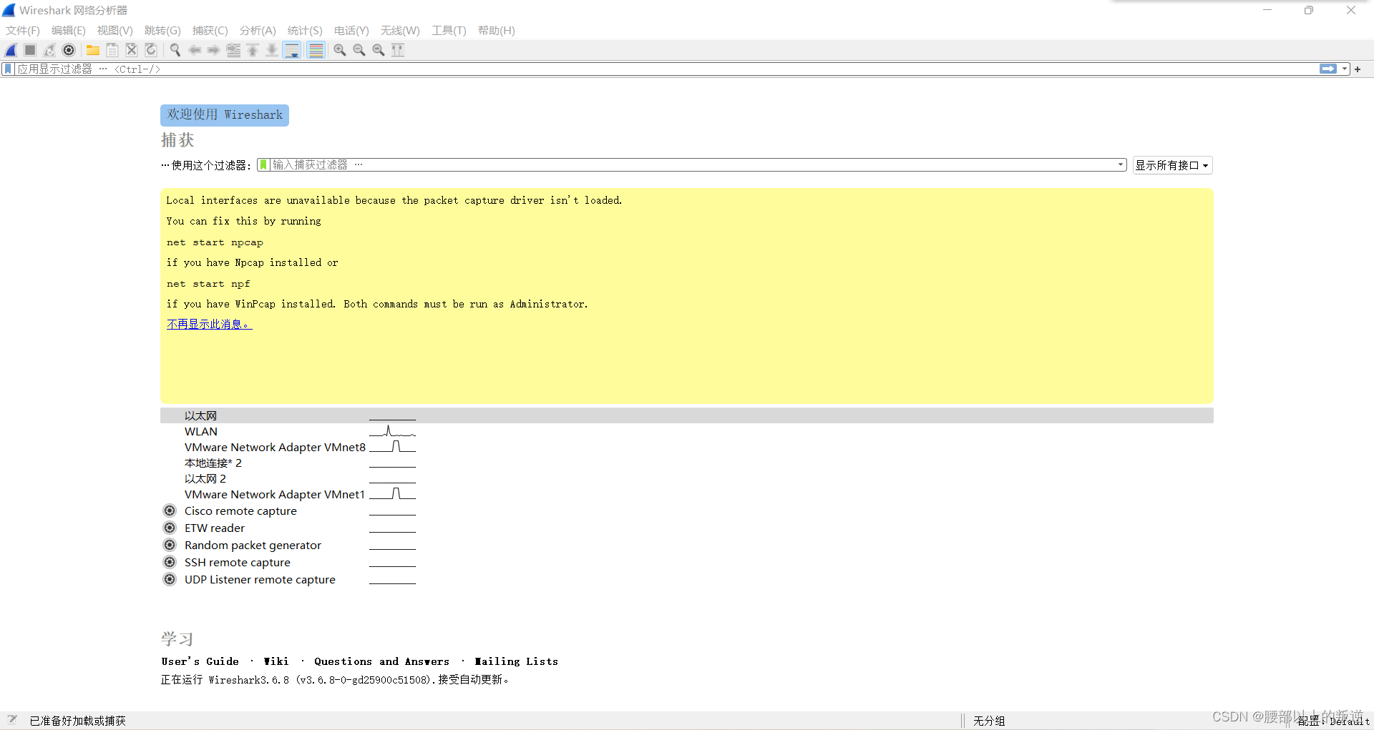The width and height of the screenshot is (1374, 730).
Task: Click go to specified packet icon
Action: pos(233,50)
